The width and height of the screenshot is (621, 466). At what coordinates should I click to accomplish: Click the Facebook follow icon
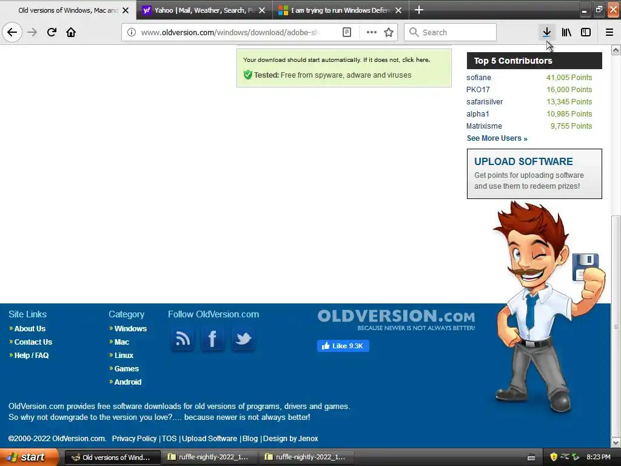pyautogui.click(x=213, y=339)
